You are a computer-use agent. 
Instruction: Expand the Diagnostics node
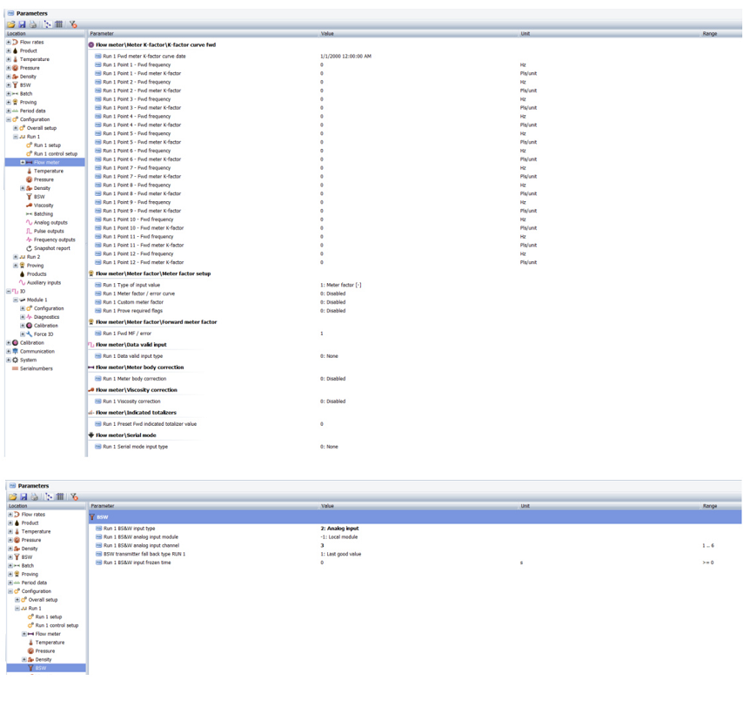pos(23,317)
